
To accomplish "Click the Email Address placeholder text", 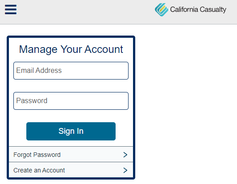I will (39, 70).
